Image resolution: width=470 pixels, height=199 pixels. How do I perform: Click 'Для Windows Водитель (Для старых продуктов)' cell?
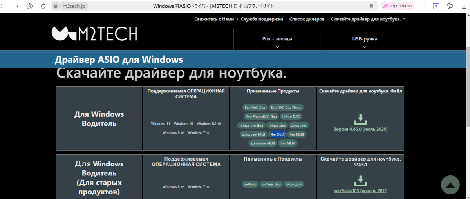[x=99, y=178]
